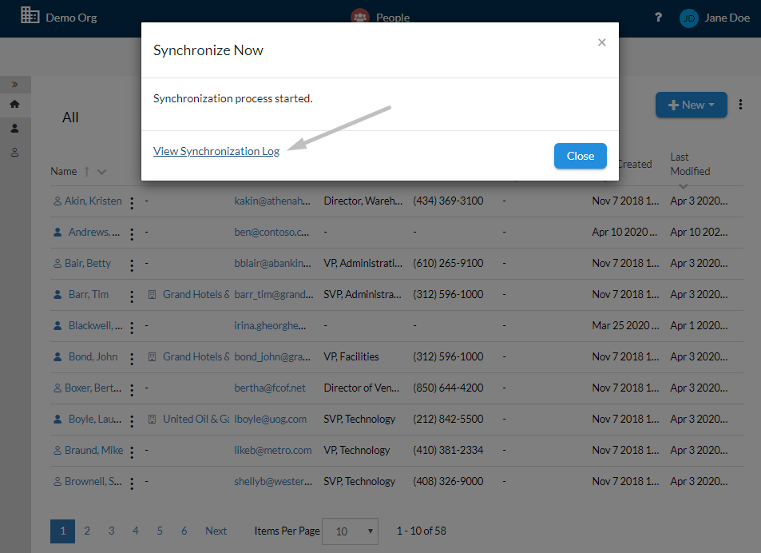Open View Synchronization Log link

pos(216,151)
